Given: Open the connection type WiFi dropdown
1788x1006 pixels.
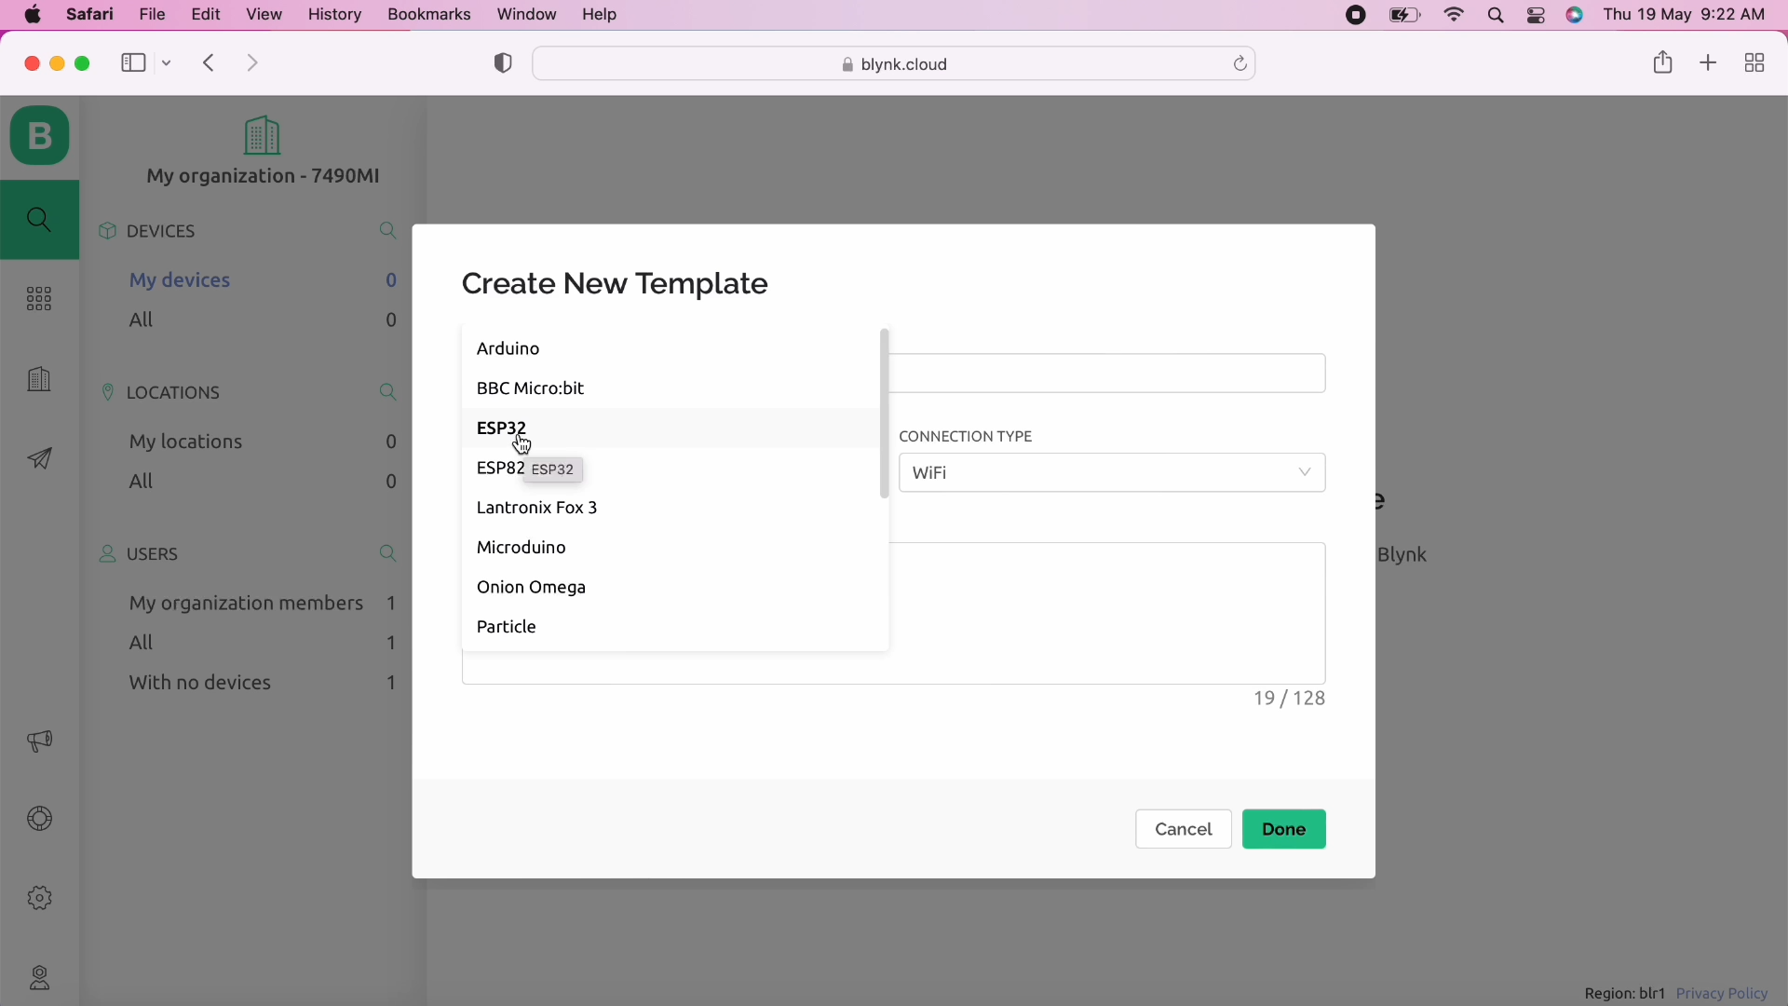Looking at the screenshot, I should pyautogui.click(x=1113, y=474).
